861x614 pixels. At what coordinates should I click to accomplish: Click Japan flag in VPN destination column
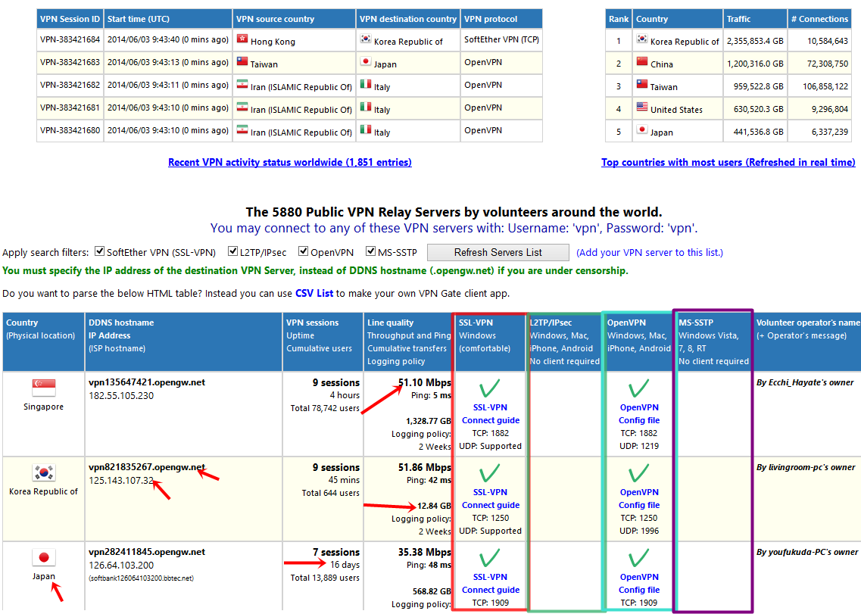(x=366, y=61)
